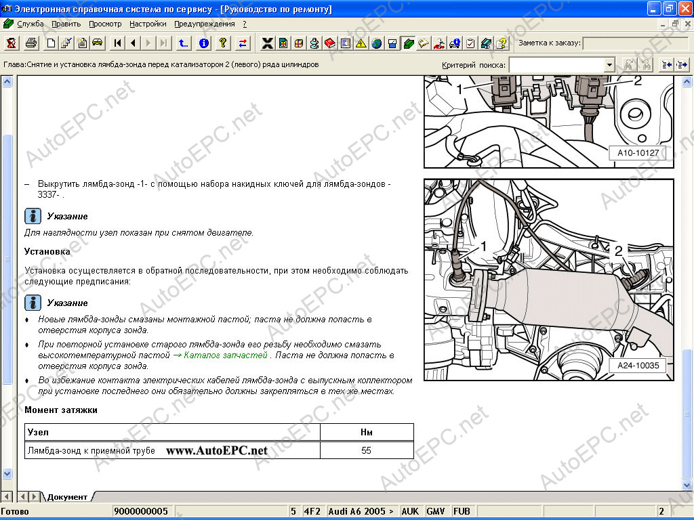Follow the Каталог запчастей link

[x=226, y=355]
